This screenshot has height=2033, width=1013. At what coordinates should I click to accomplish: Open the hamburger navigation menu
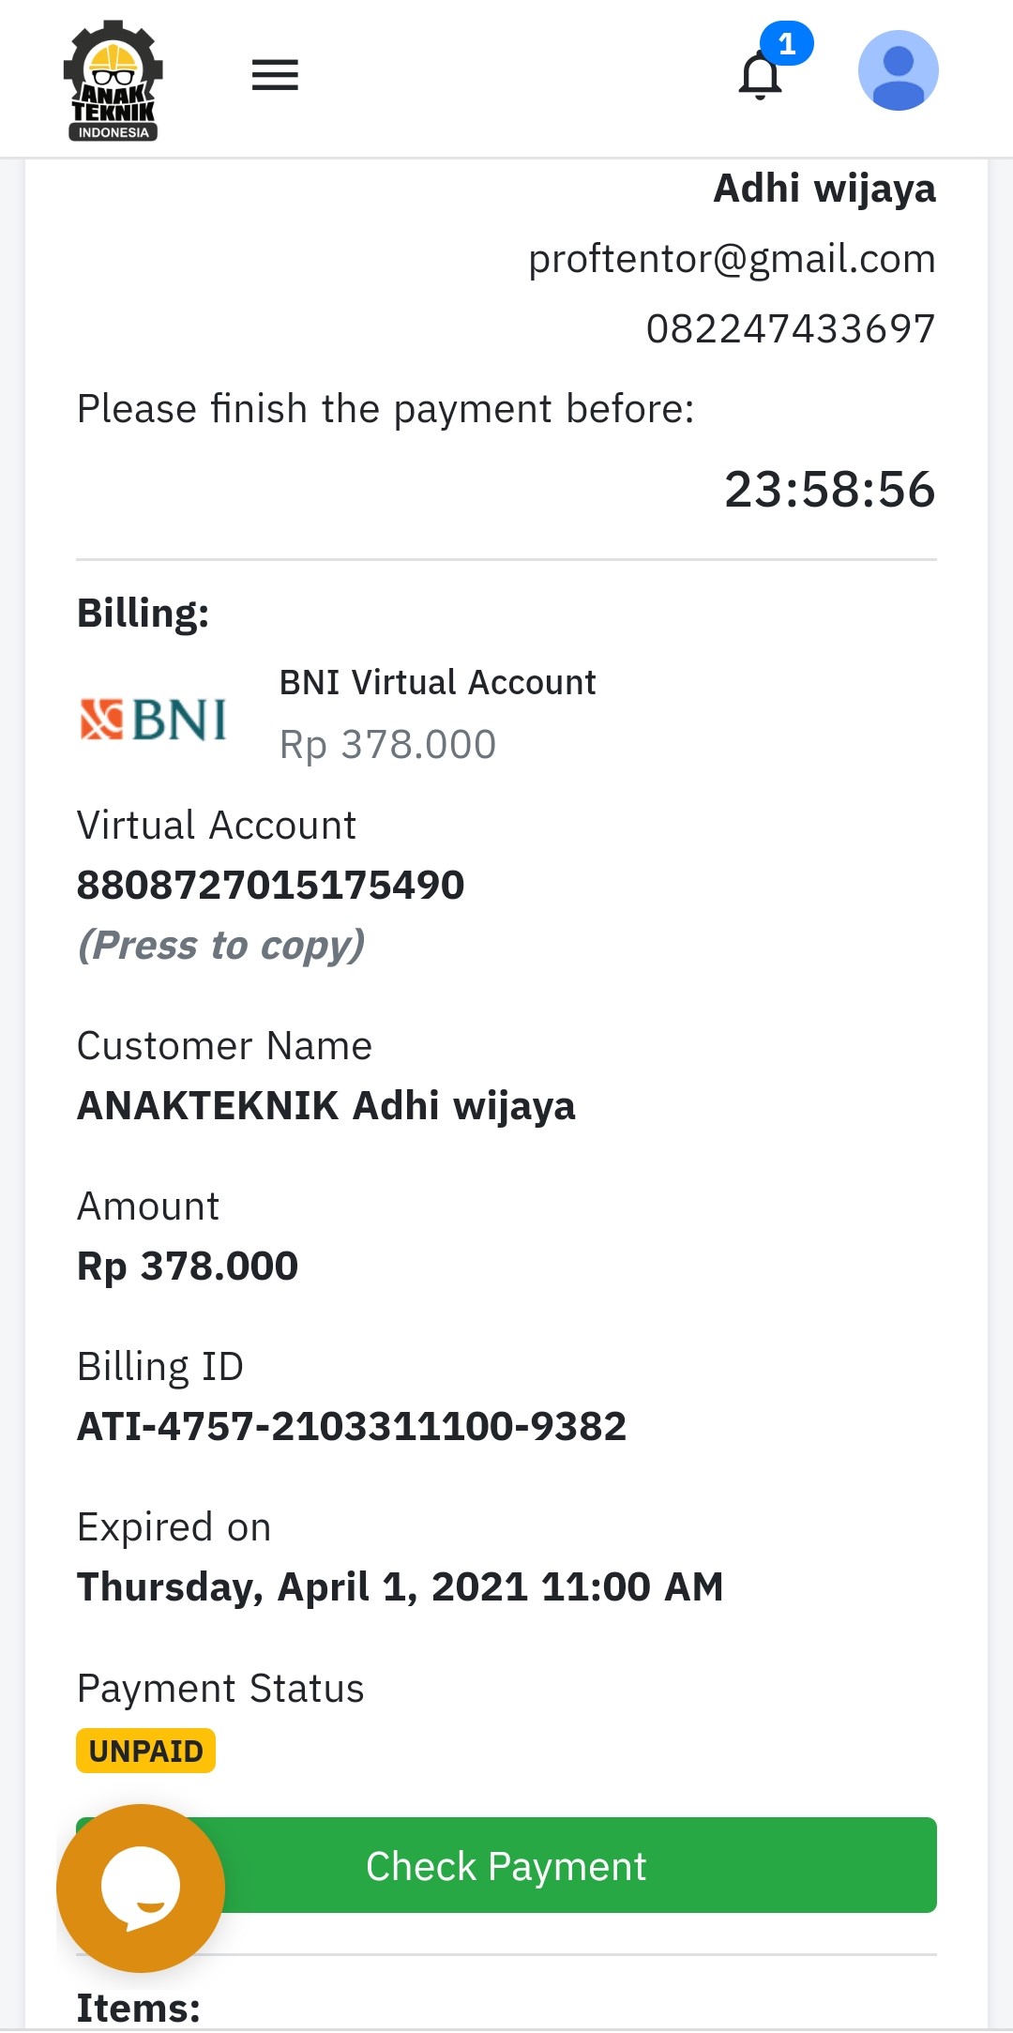click(x=275, y=75)
